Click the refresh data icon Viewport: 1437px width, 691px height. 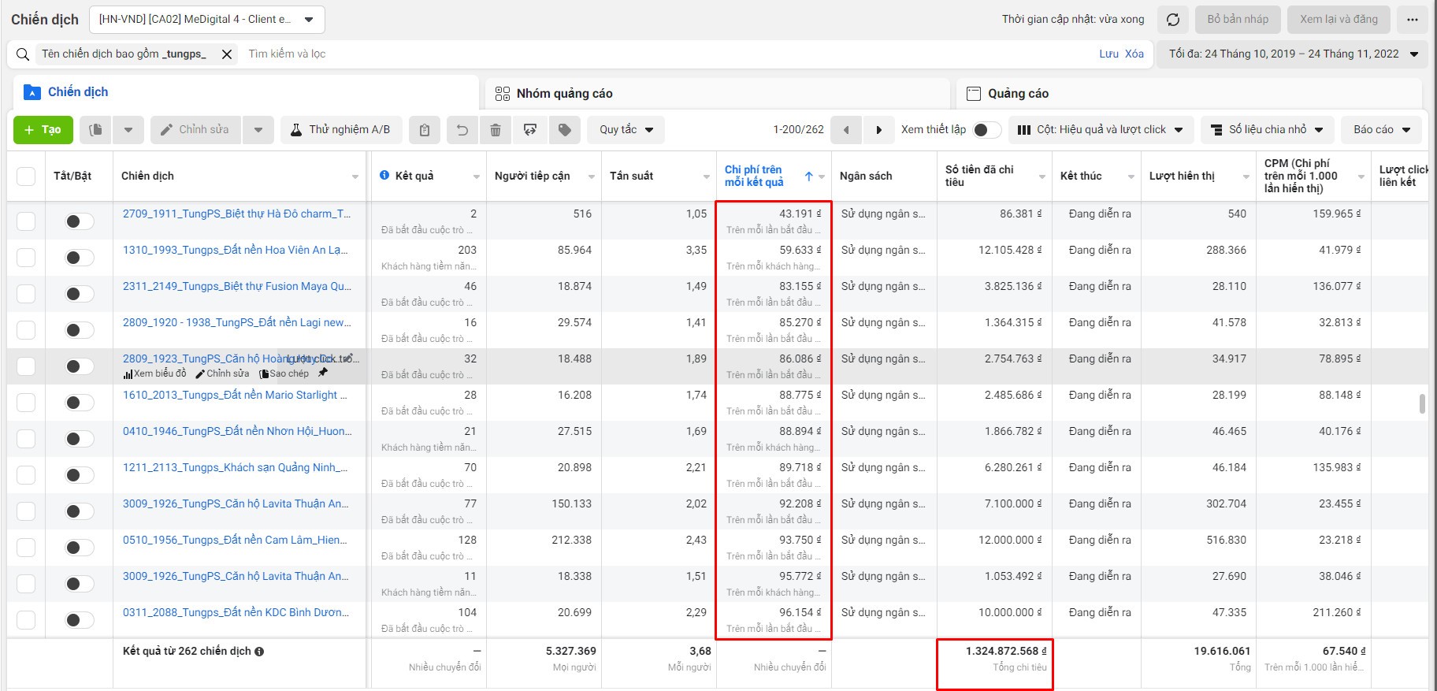(1173, 20)
